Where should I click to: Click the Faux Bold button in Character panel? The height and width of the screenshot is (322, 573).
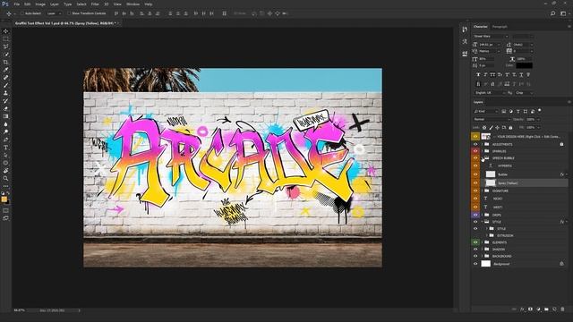click(x=478, y=74)
